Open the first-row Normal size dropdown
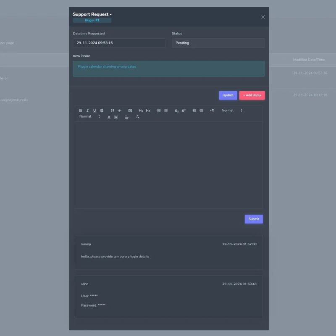 coord(232,110)
